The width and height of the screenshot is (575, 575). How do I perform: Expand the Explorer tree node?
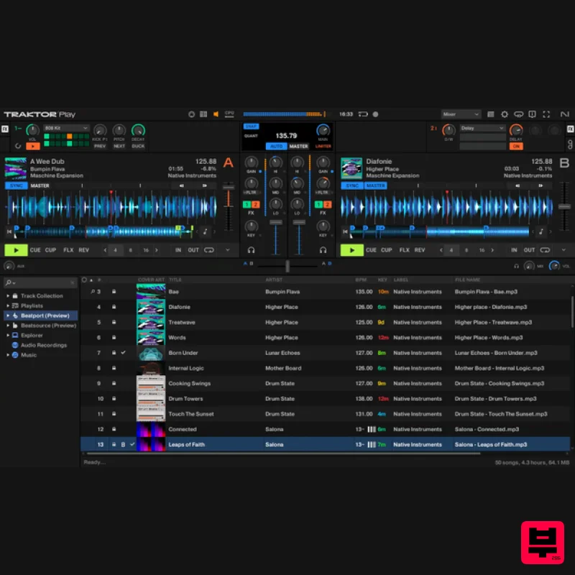click(x=8, y=335)
